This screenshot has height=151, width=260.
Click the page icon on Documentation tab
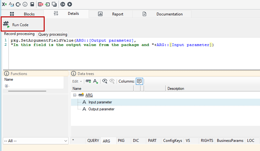(144, 14)
